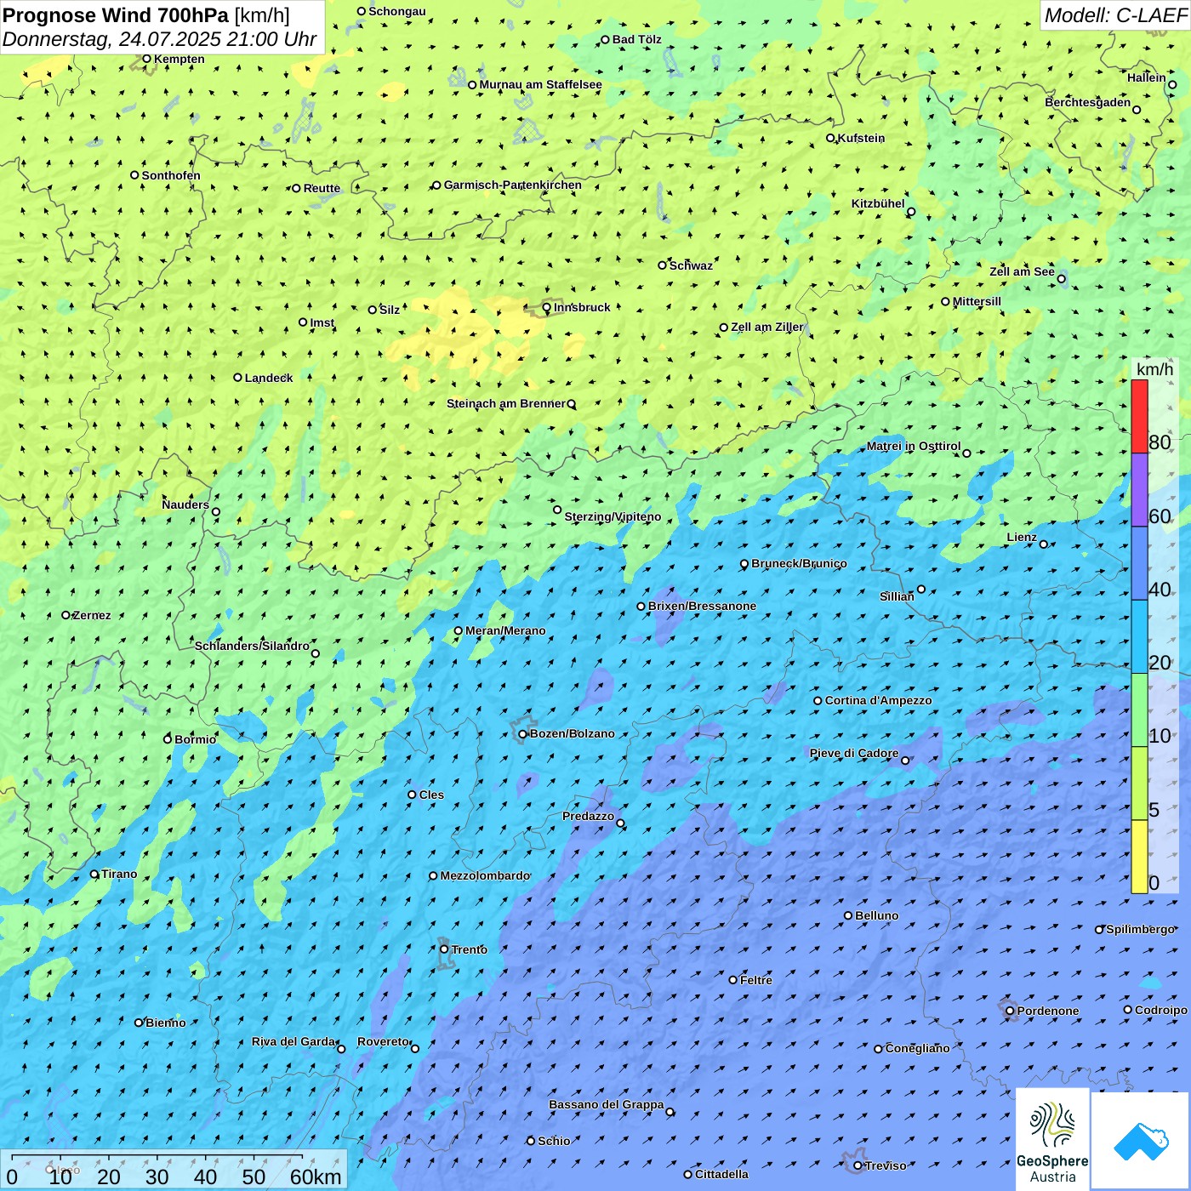Screen dimensions: 1191x1191
Task: Select the Zell am See label
Action: 1022,271
